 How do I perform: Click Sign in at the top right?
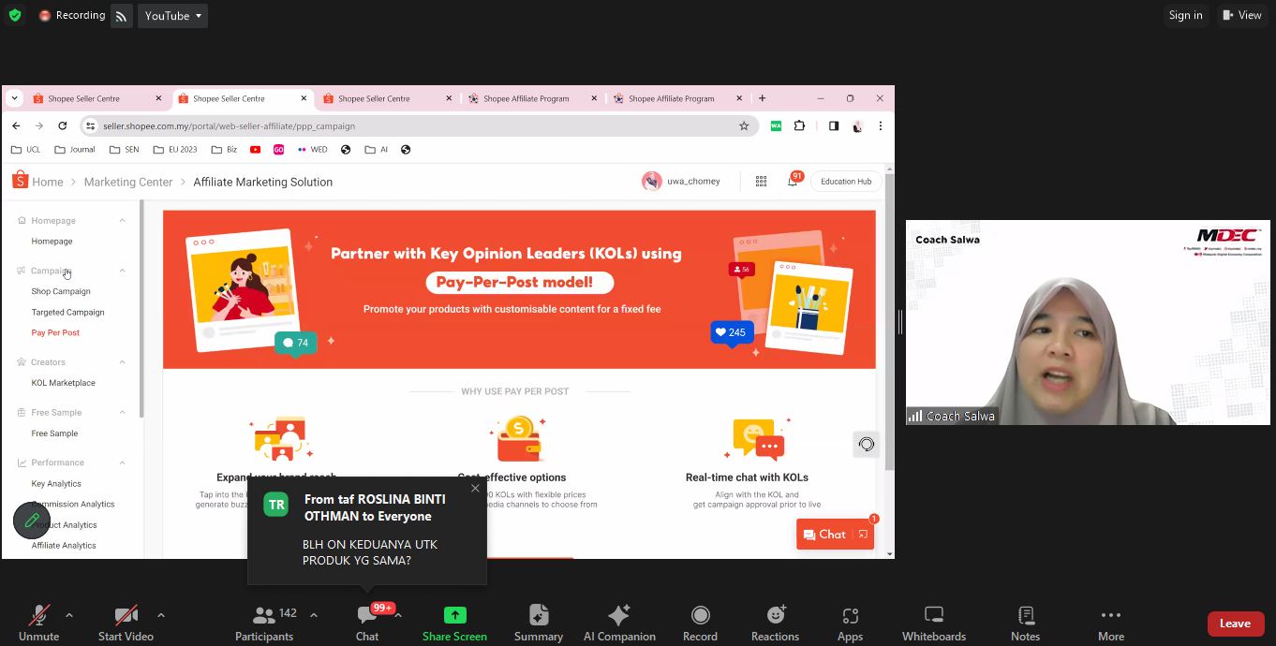[x=1185, y=15]
